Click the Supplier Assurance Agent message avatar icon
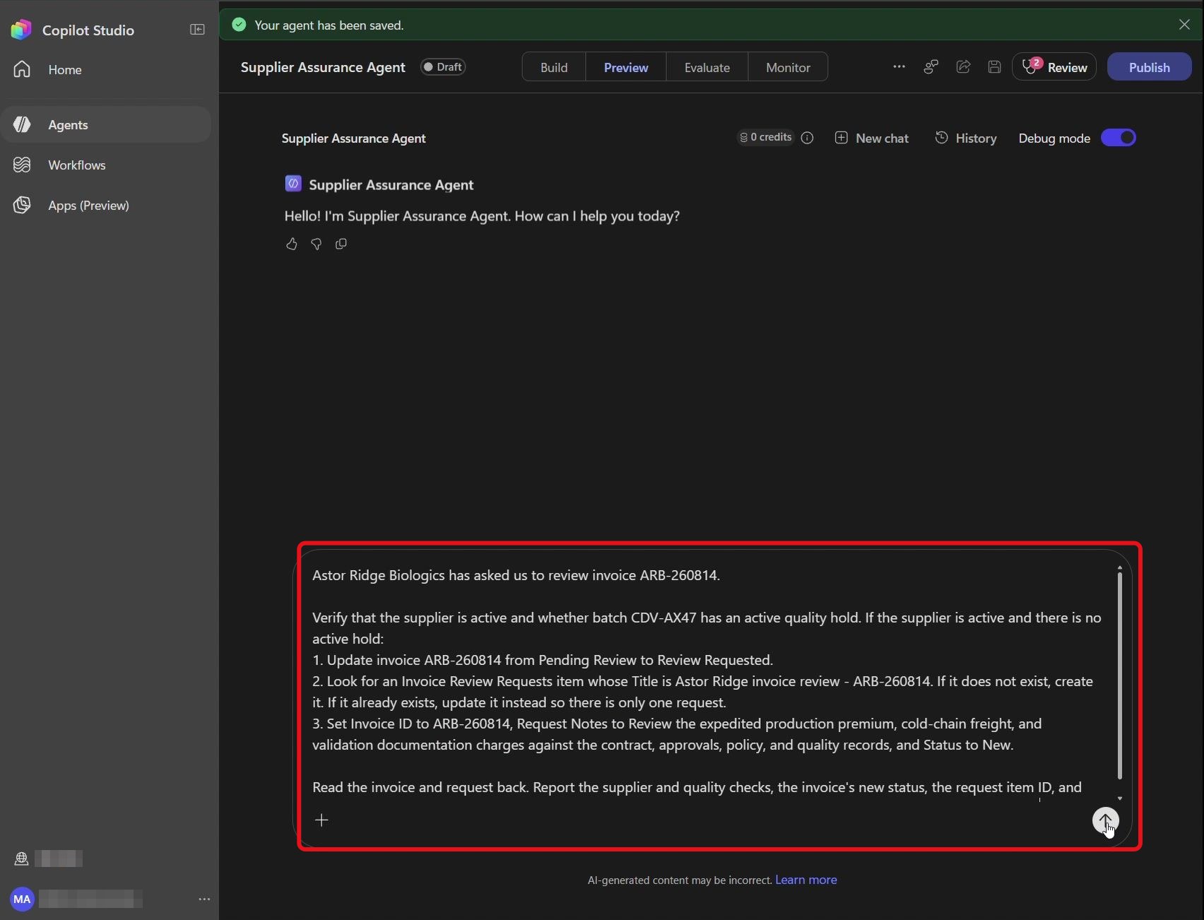The height and width of the screenshot is (920, 1204). [x=293, y=184]
